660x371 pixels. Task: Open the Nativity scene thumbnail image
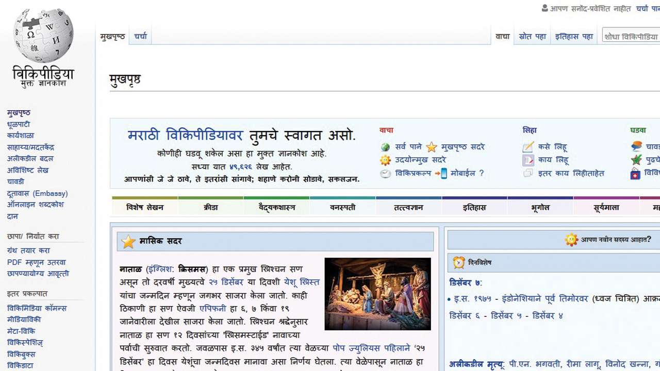[377, 294]
